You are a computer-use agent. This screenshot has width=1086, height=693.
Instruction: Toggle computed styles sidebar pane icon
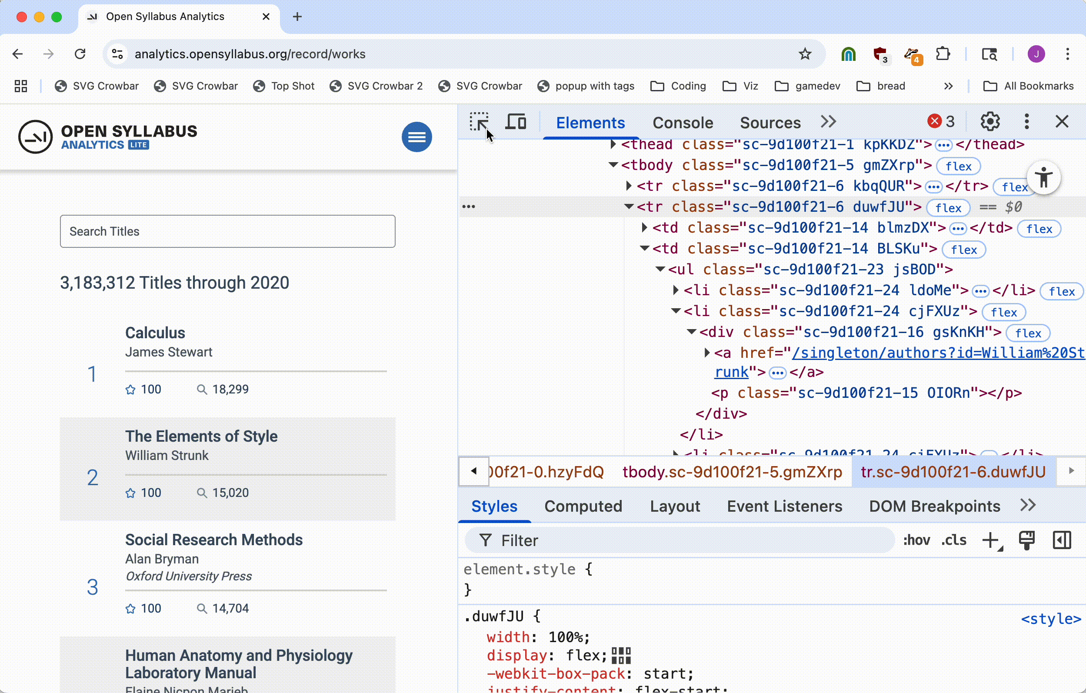[x=1062, y=540]
